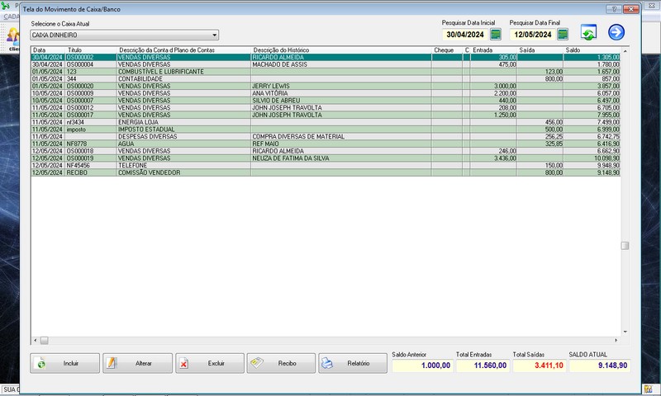Open Recibo for the selected entry

click(x=281, y=363)
